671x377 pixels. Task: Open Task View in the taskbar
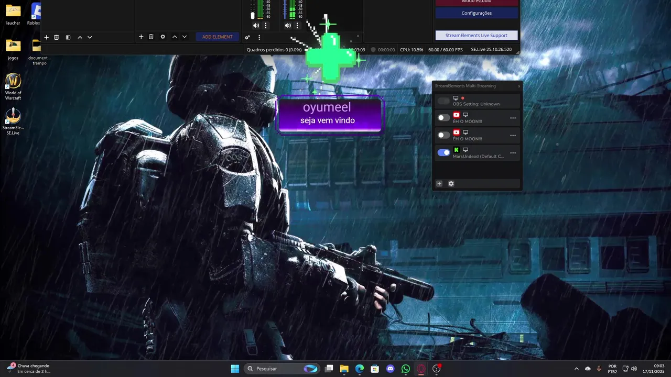click(x=329, y=369)
